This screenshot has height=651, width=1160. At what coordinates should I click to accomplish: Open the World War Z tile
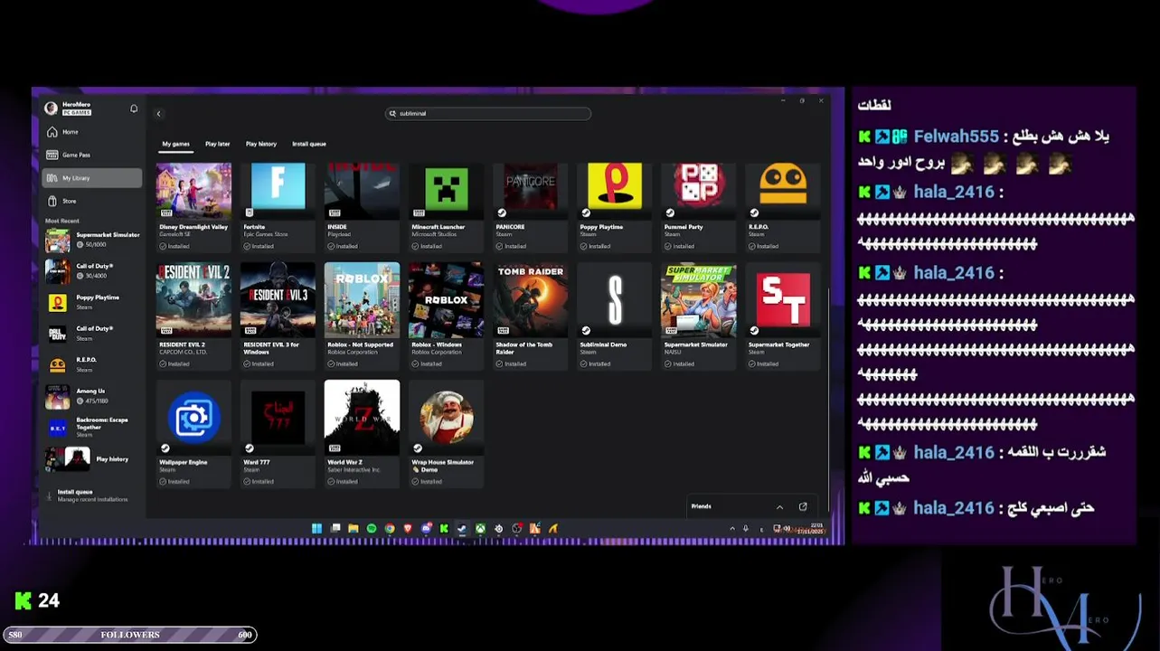(x=362, y=434)
